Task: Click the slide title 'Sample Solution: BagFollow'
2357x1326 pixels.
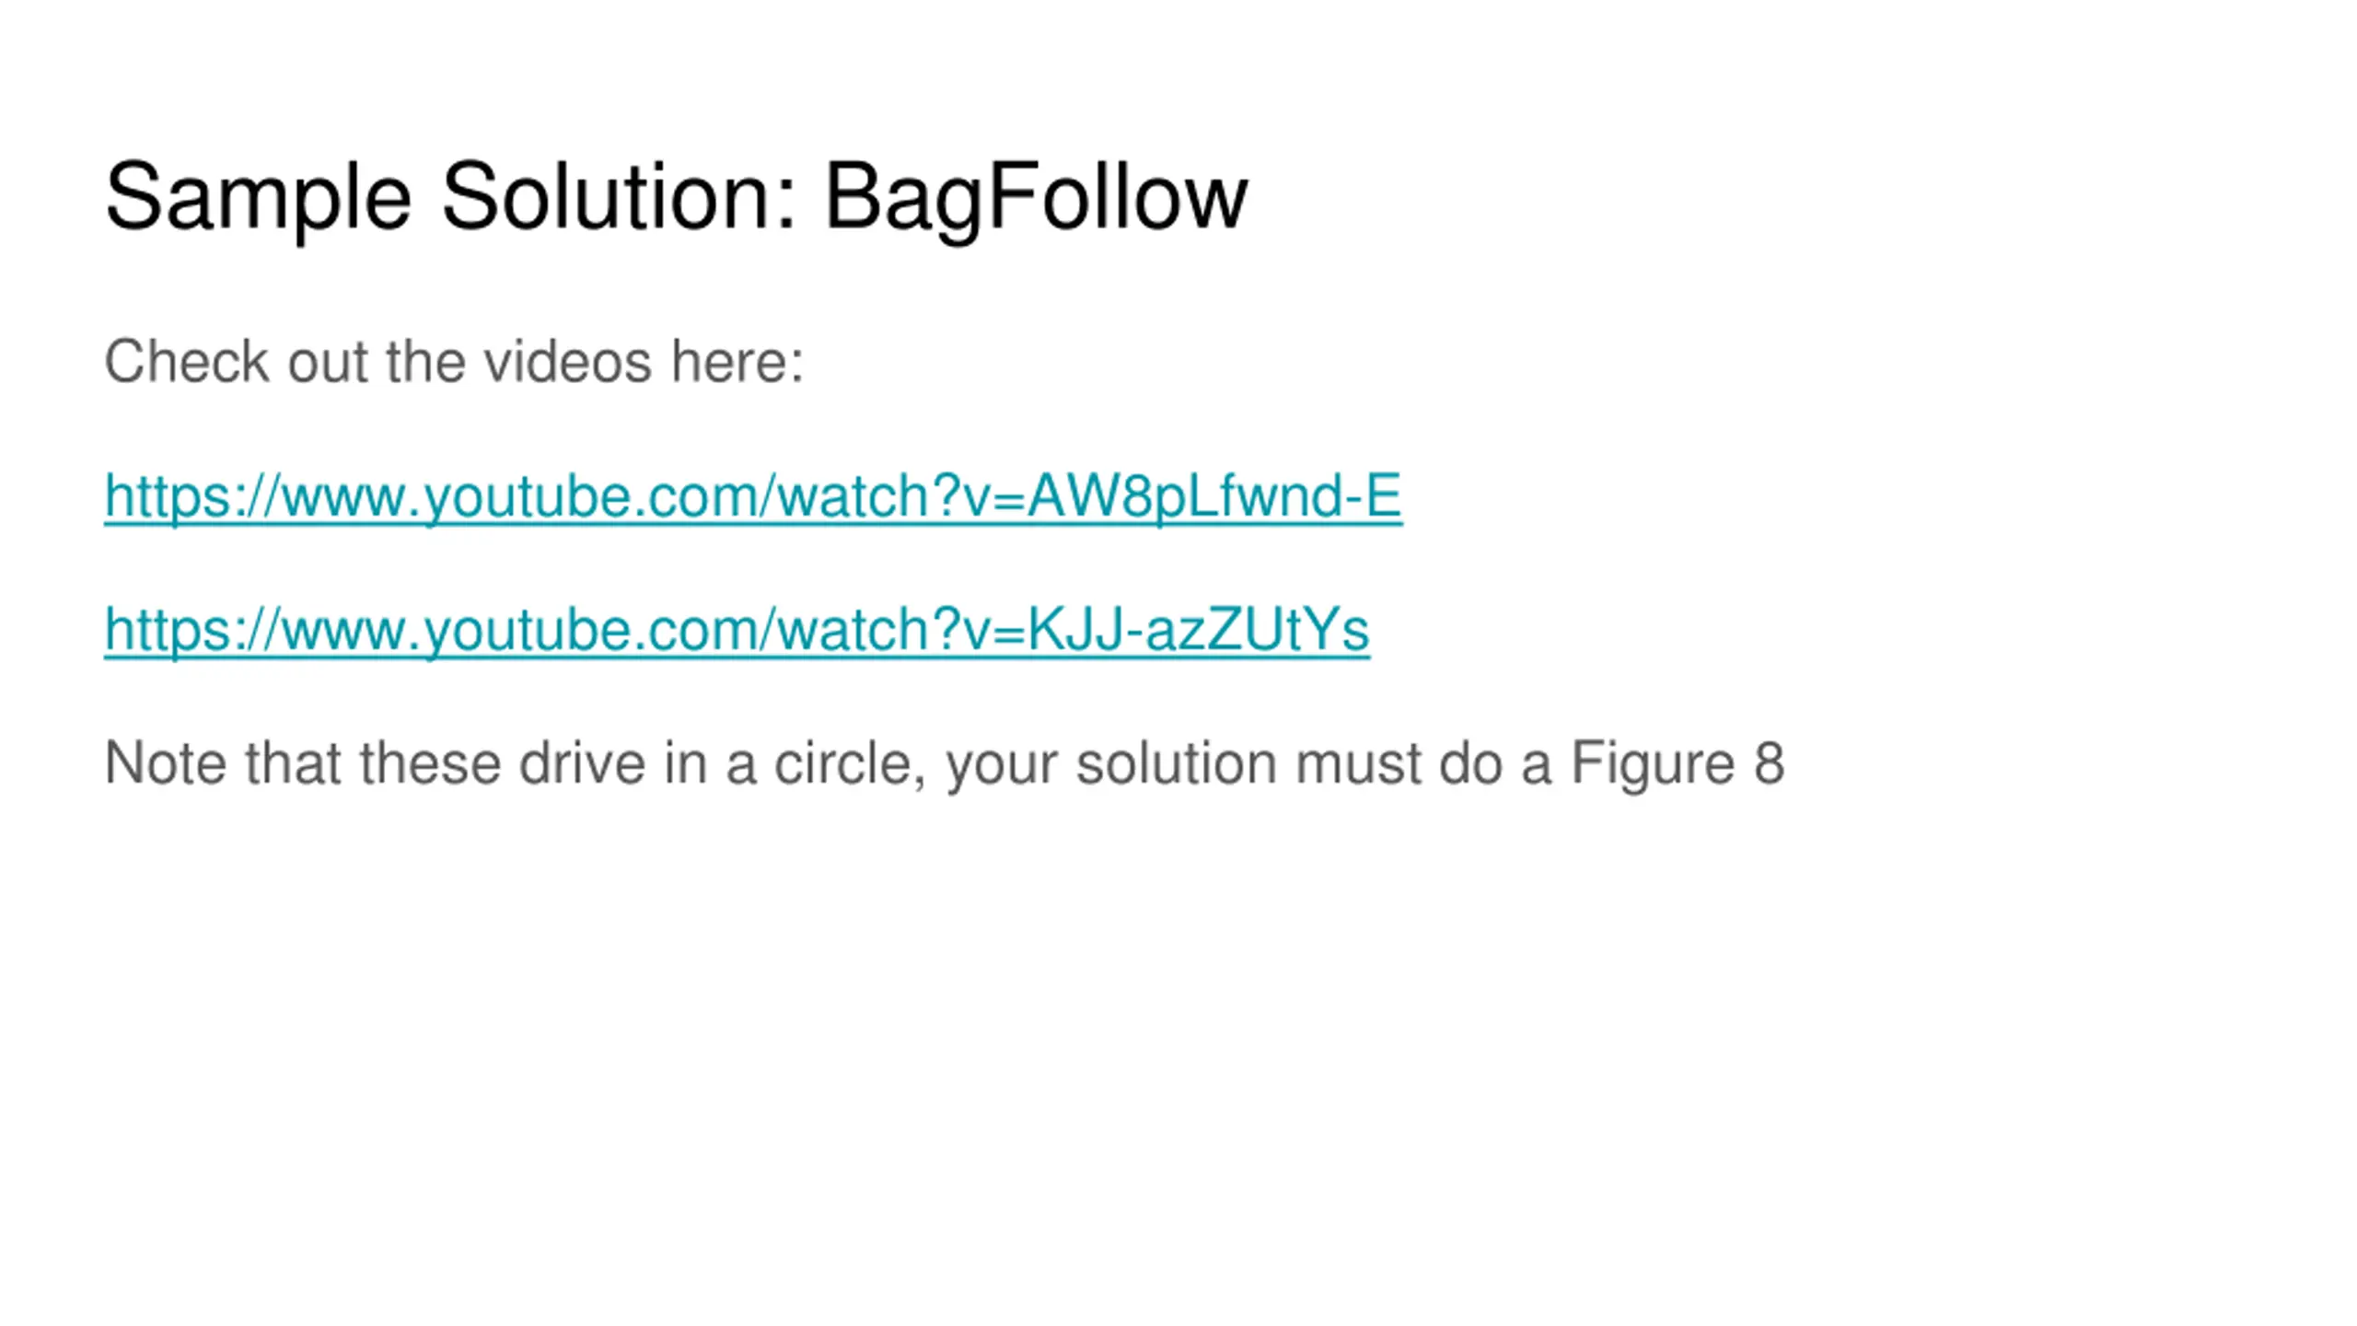Action: click(676, 199)
